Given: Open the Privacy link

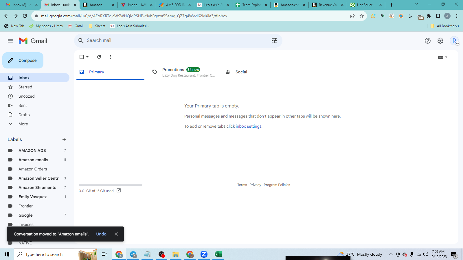Looking at the screenshot, I should (255, 185).
